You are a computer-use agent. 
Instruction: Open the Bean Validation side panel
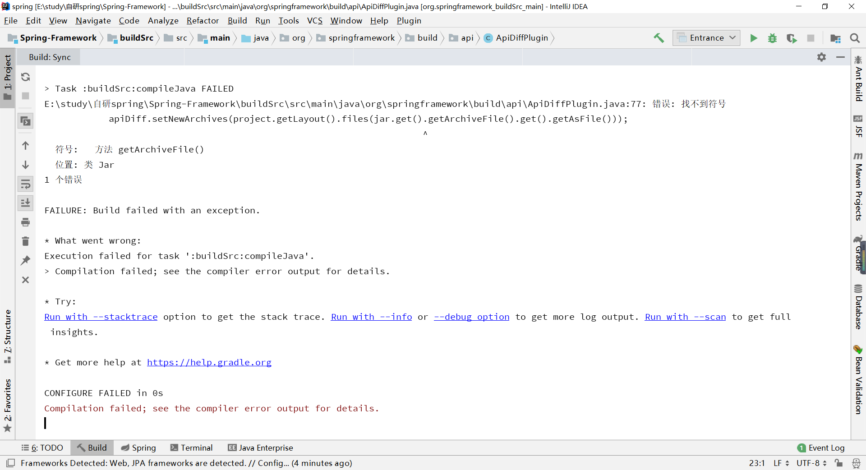coord(858,380)
